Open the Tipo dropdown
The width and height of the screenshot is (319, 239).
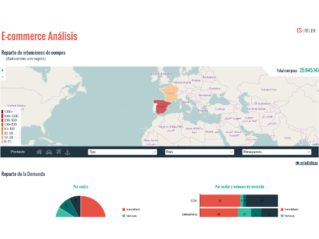(122, 152)
